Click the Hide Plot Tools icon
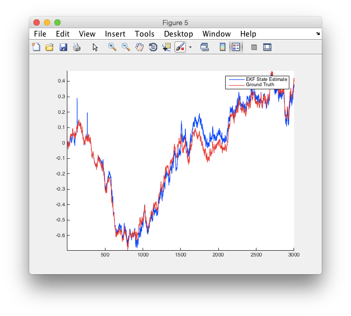Image resolution: width=351 pixels, height=316 pixels. click(x=254, y=47)
